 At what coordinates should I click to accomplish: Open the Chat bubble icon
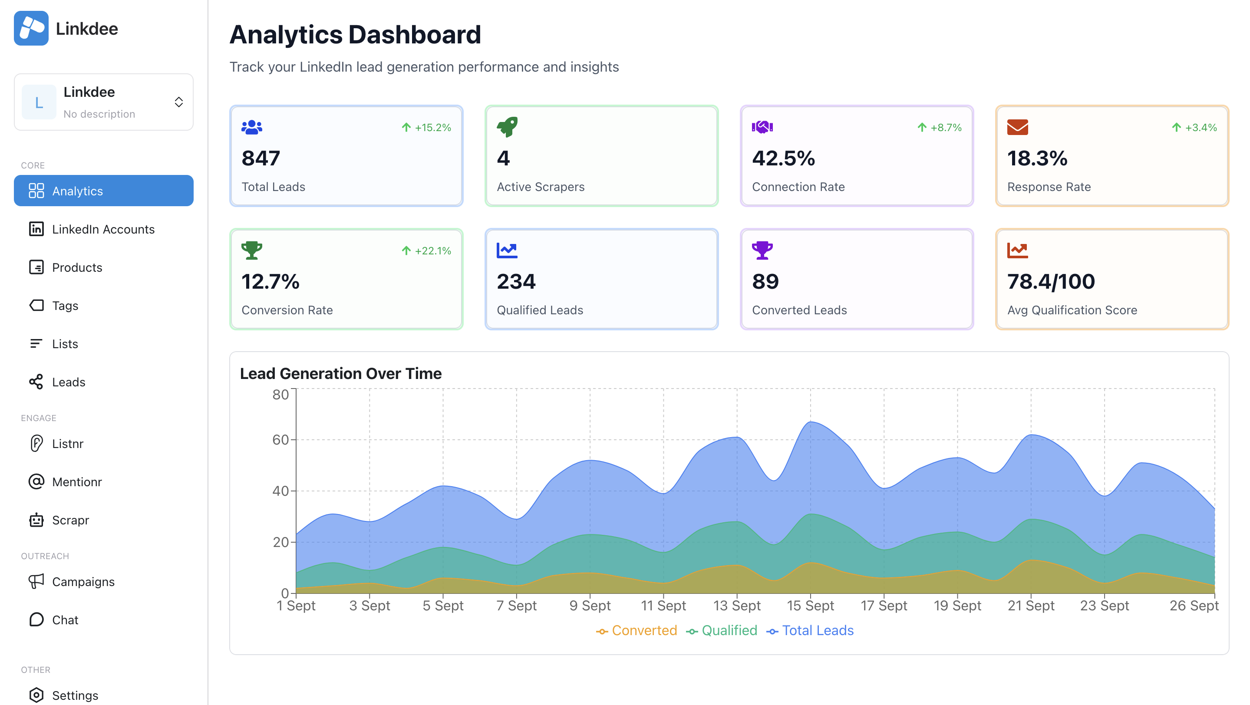[x=36, y=619]
